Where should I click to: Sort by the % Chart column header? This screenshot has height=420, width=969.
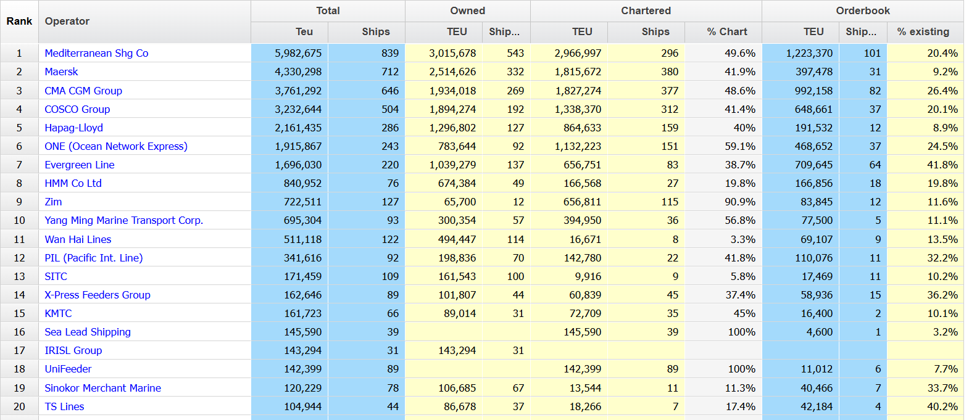(723, 32)
